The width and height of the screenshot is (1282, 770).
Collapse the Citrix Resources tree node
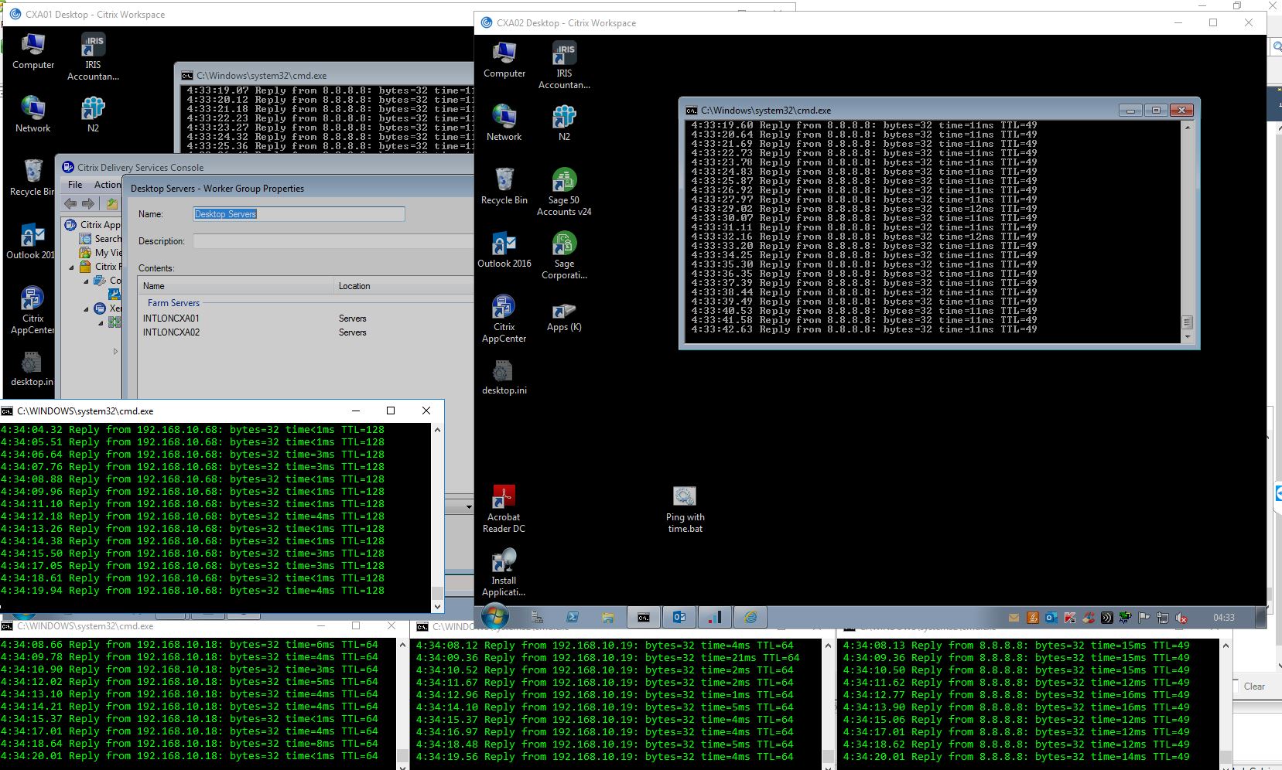click(72, 267)
